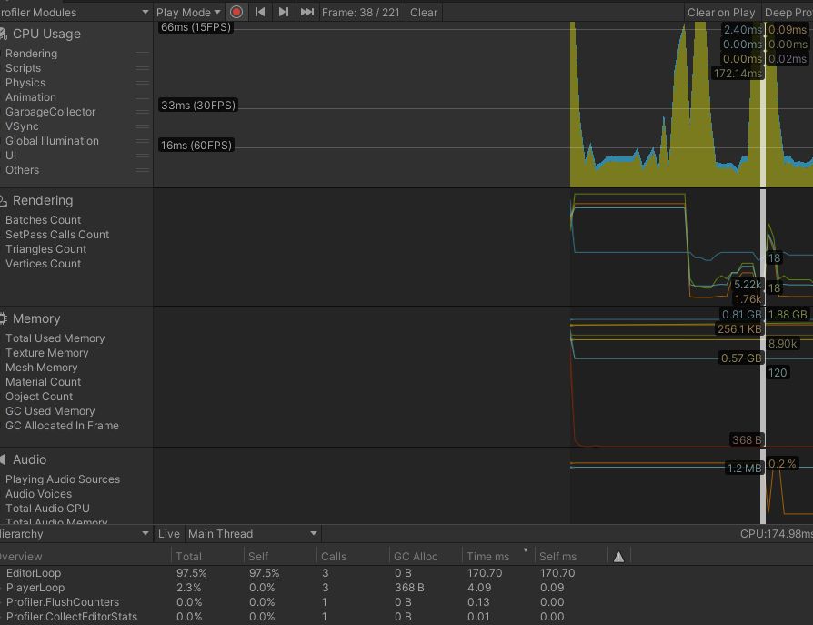Screen dimensions: 813x625
Task: Toggle the red Record profiling button
Action: [236, 12]
